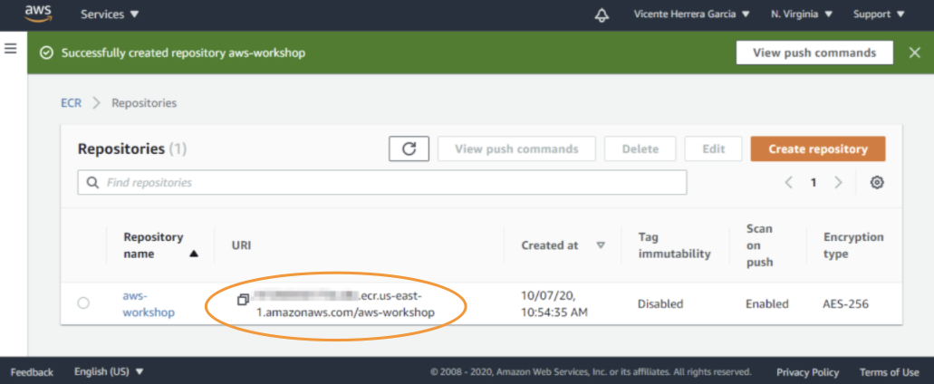This screenshot has height=384, width=934.
Task: Open table preferences gear
Action: coord(876,183)
